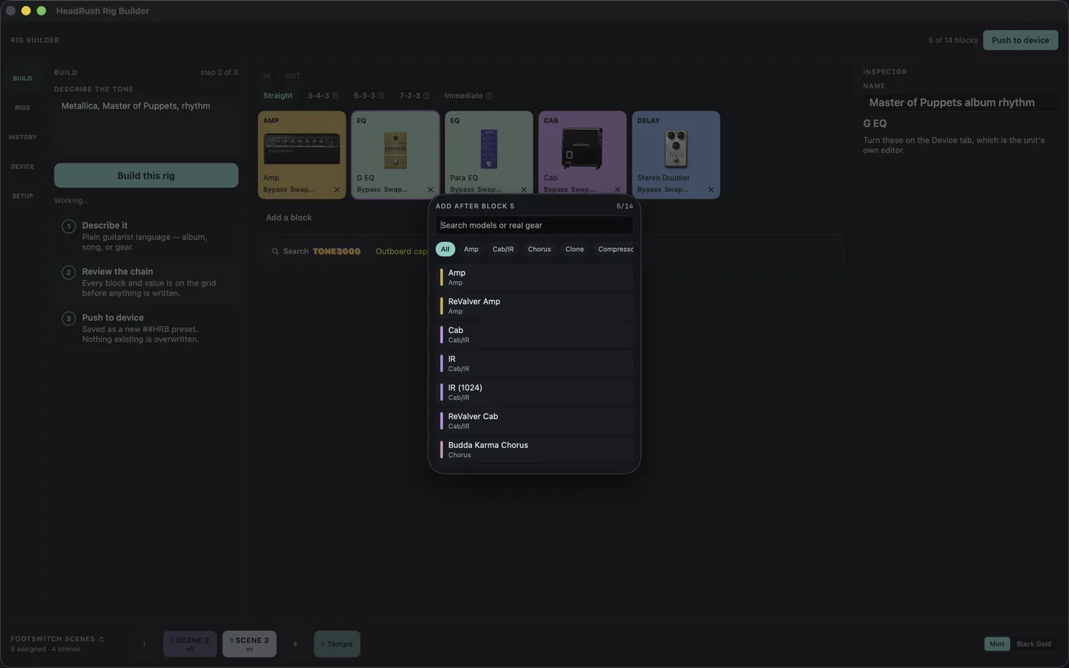This screenshot has width=1069, height=668.
Task: Filter models by the Chorus chip
Action: 539,249
